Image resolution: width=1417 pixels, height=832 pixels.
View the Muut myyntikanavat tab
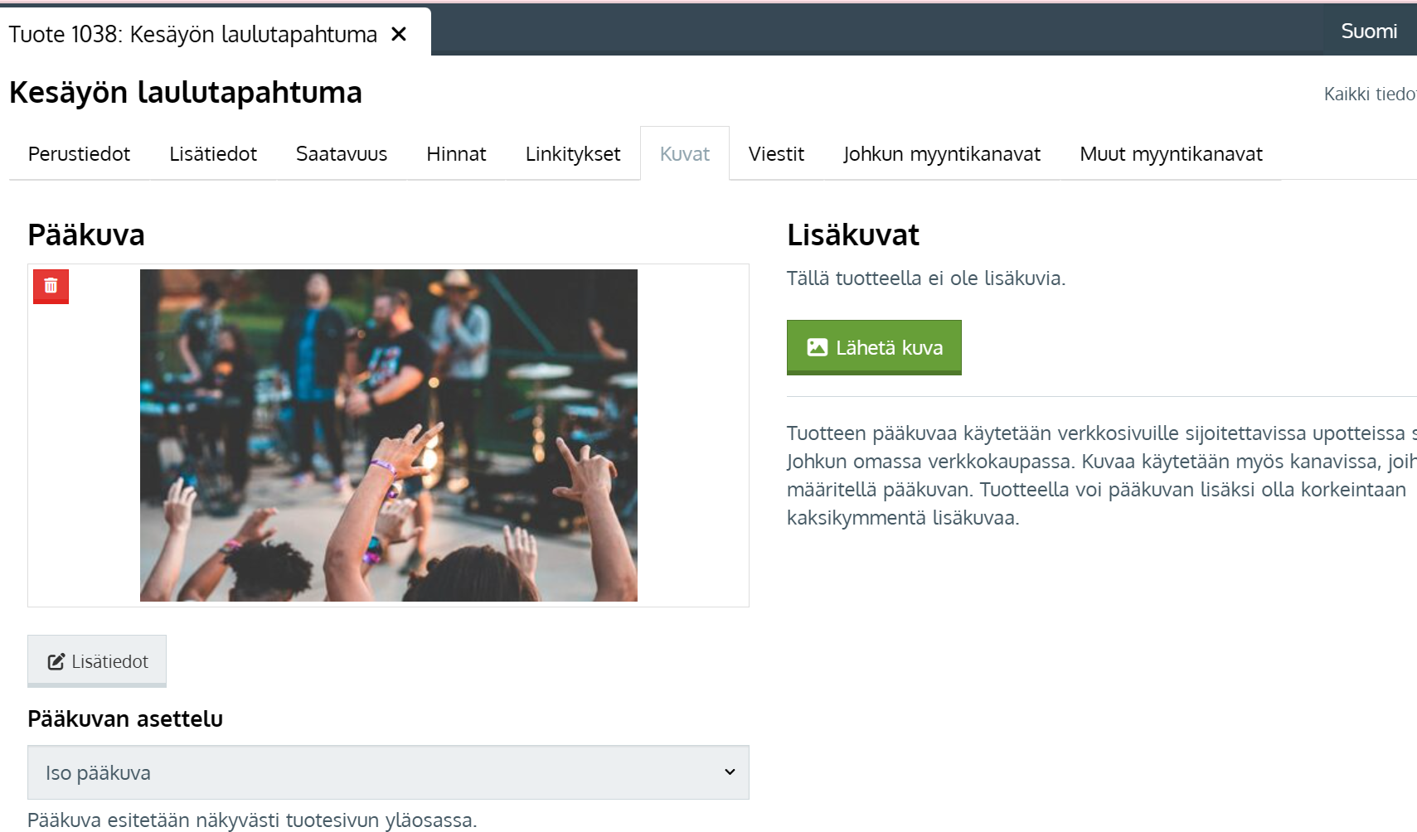coord(1171,154)
